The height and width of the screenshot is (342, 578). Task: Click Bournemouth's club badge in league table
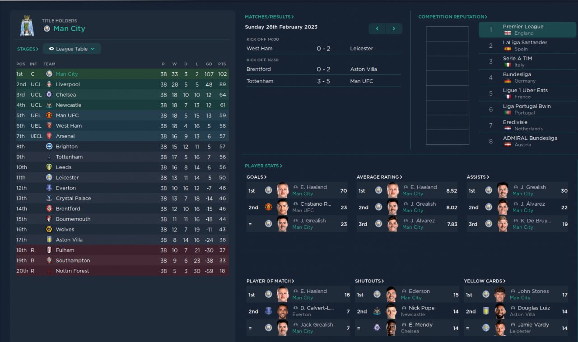tap(49, 219)
